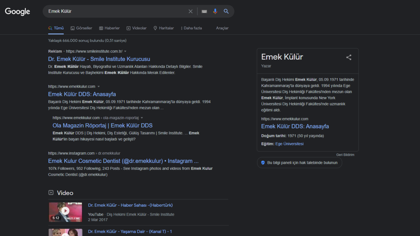Screen dimensions: 420x236
Task: Click the Yazar subtitle in knowledge panel
Action: pyautogui.click(x=266, y=66)
